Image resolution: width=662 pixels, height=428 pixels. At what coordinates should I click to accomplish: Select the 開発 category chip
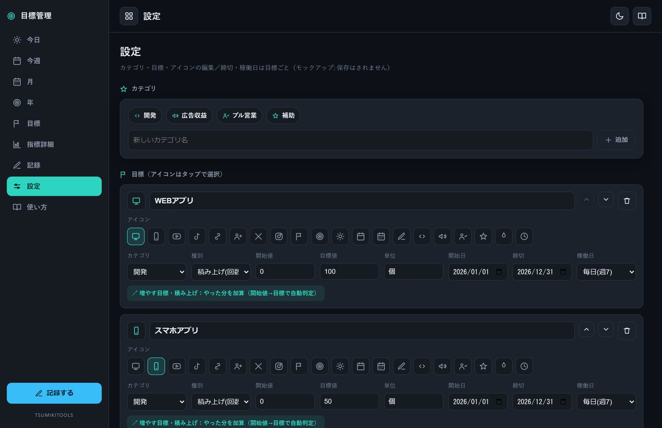click(145, 115)
